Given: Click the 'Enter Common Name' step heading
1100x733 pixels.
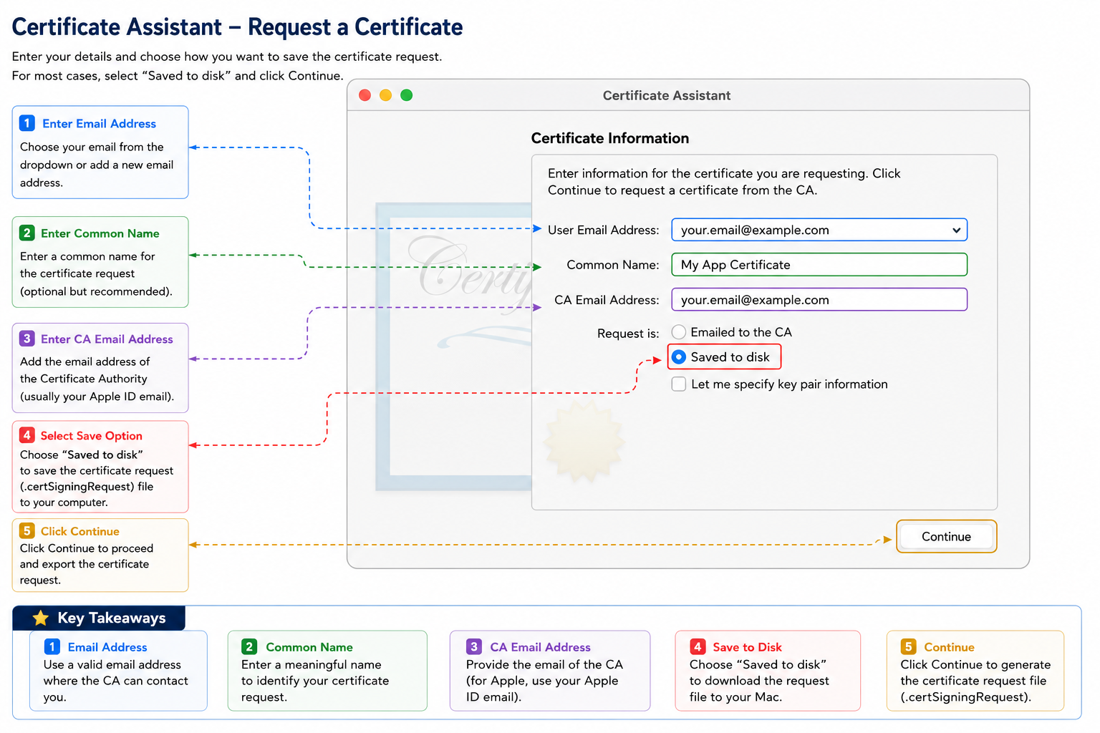Looking at the screenshot, I should click(x=100, y=233).
